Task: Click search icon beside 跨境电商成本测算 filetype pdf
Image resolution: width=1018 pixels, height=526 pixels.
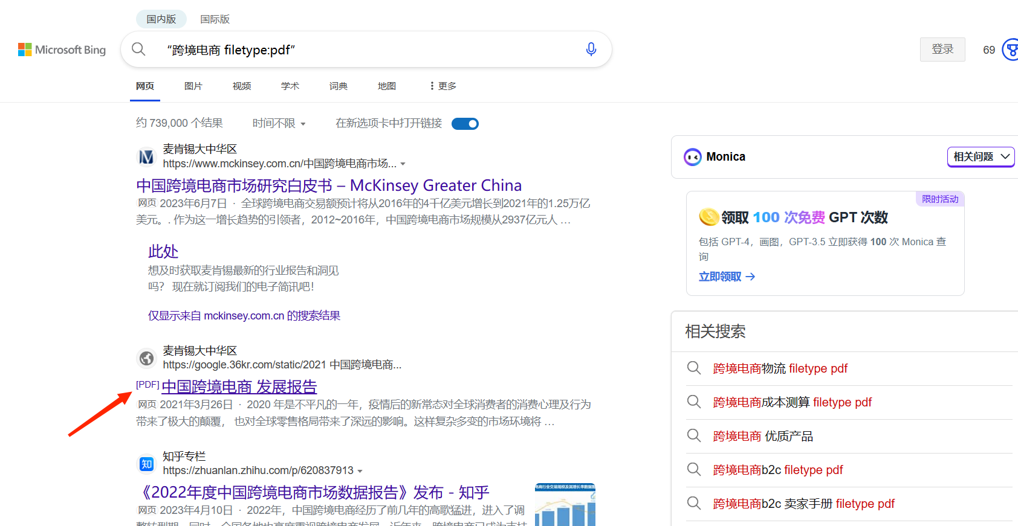Action: pos(694,402)
